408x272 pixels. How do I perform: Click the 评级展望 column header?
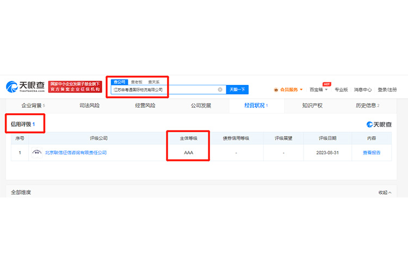[x=283, y=138]
